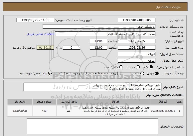The image size is (193, 136).
Task: Click the delivery city field تهران
Action: [x=137, y=61]
